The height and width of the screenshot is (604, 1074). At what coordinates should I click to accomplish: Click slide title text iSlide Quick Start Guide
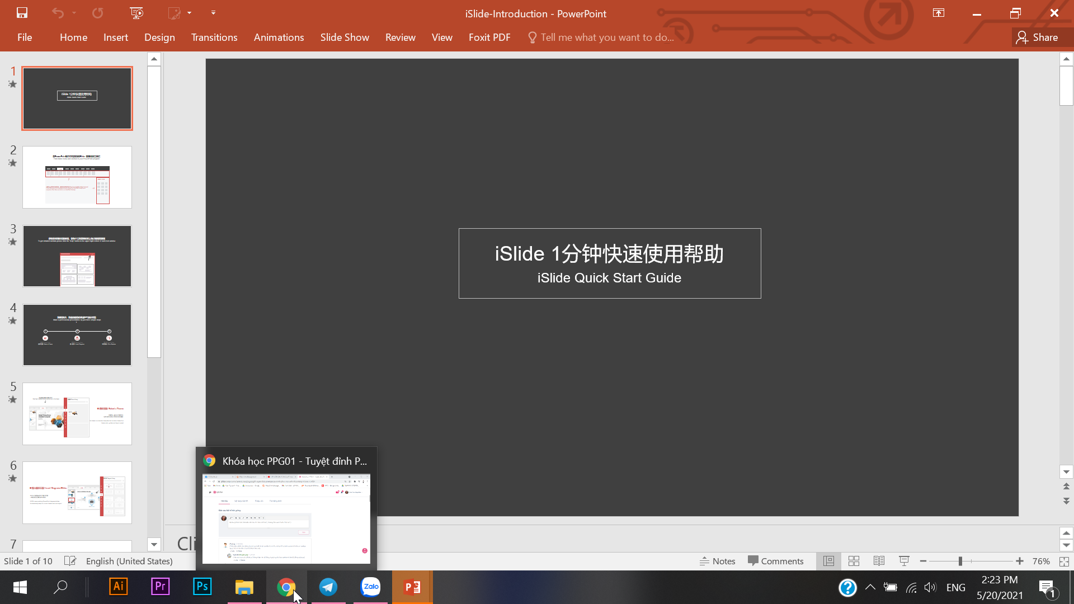609,278
